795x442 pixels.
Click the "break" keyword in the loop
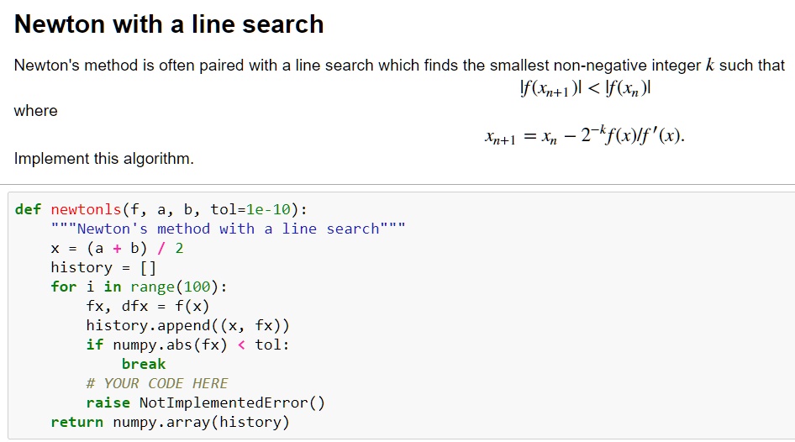pyautogui.click(x=144, y=364)
